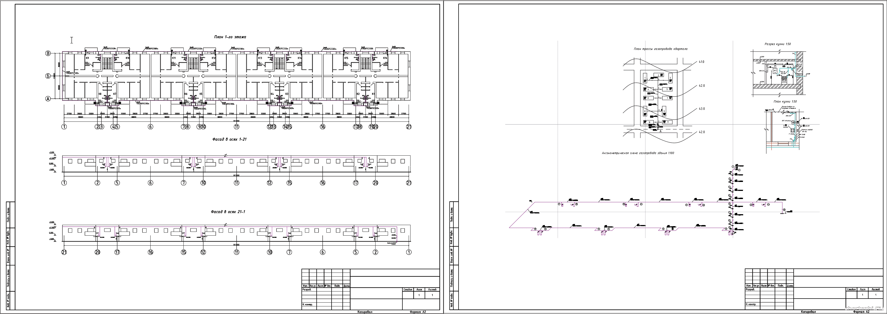Click contour elevation label 41.0

pos(701,62)
